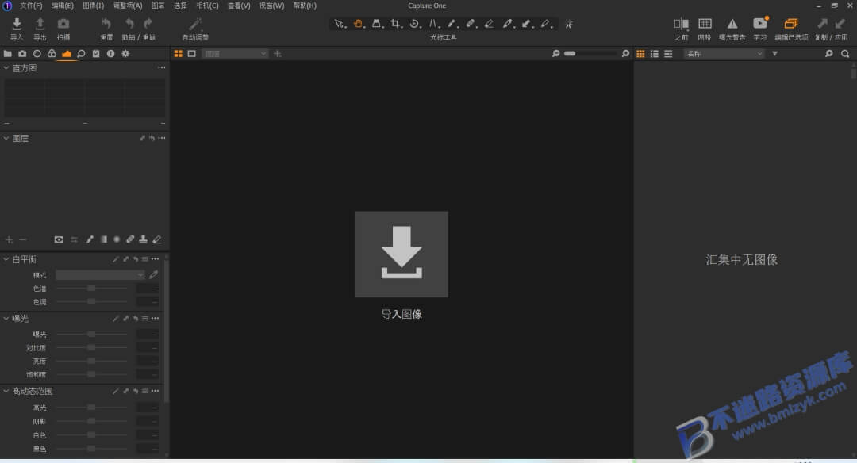Image resolution: width=857 pixels, height=463 pixels.
Task: Toggle the 曝光警告 exposure warning
Action: point(732,24)
